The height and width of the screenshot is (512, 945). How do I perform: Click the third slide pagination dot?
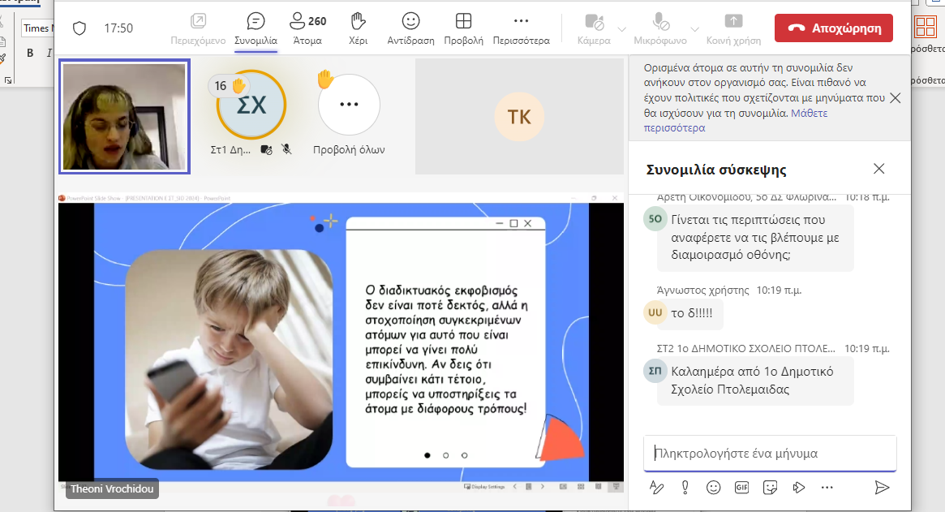point(464,455)
